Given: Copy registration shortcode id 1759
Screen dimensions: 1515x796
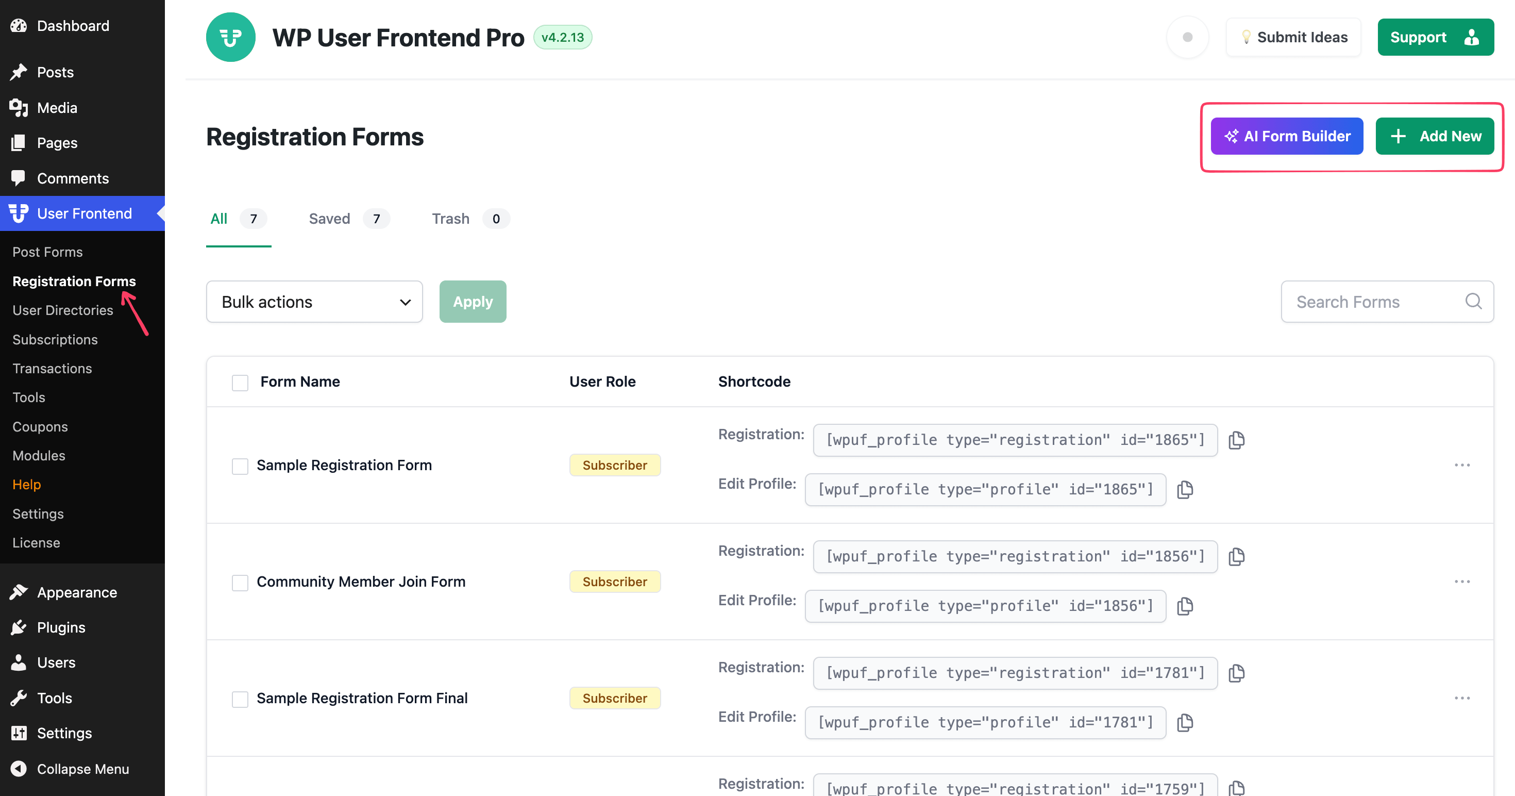Looking at the screenshot, I should coord(1237,788).
